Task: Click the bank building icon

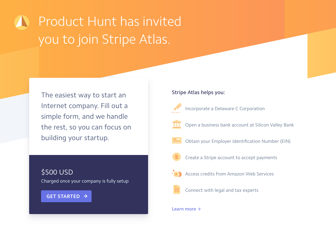Action: click(177, 124)
